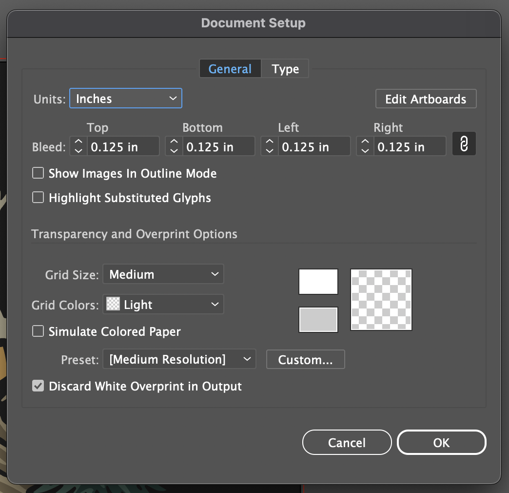Confirm changes with the OK button
This screenshot has height=493, width=509.
point(441,442)
